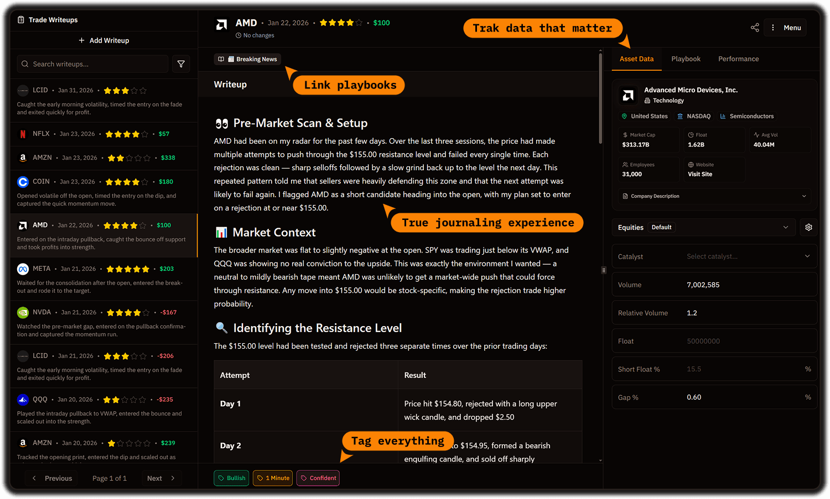This screenshot has width=830, height=499.
Task: Toggle the 1 Minute tag
Action: click(x=272, y=478)
